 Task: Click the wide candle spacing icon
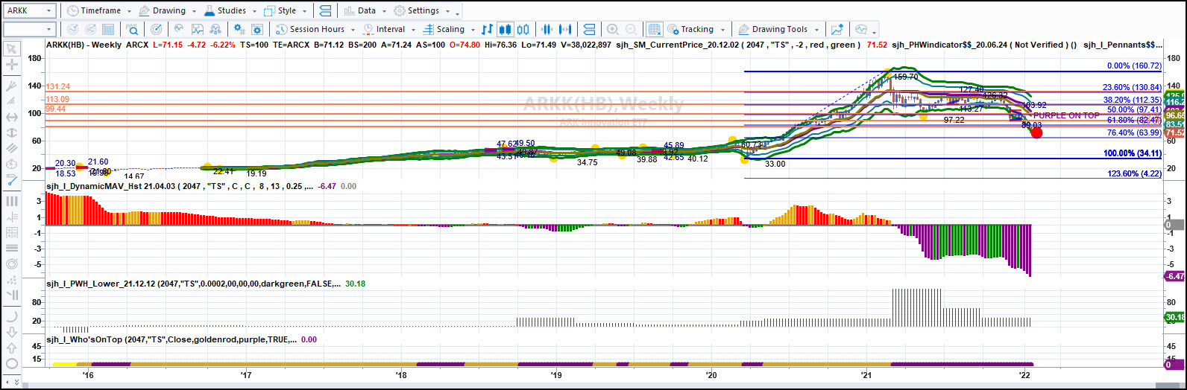point(565,29)
